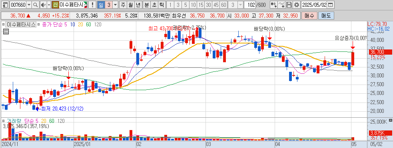
Task: Select the 10 interval button
Action: [x=193, y=5]
